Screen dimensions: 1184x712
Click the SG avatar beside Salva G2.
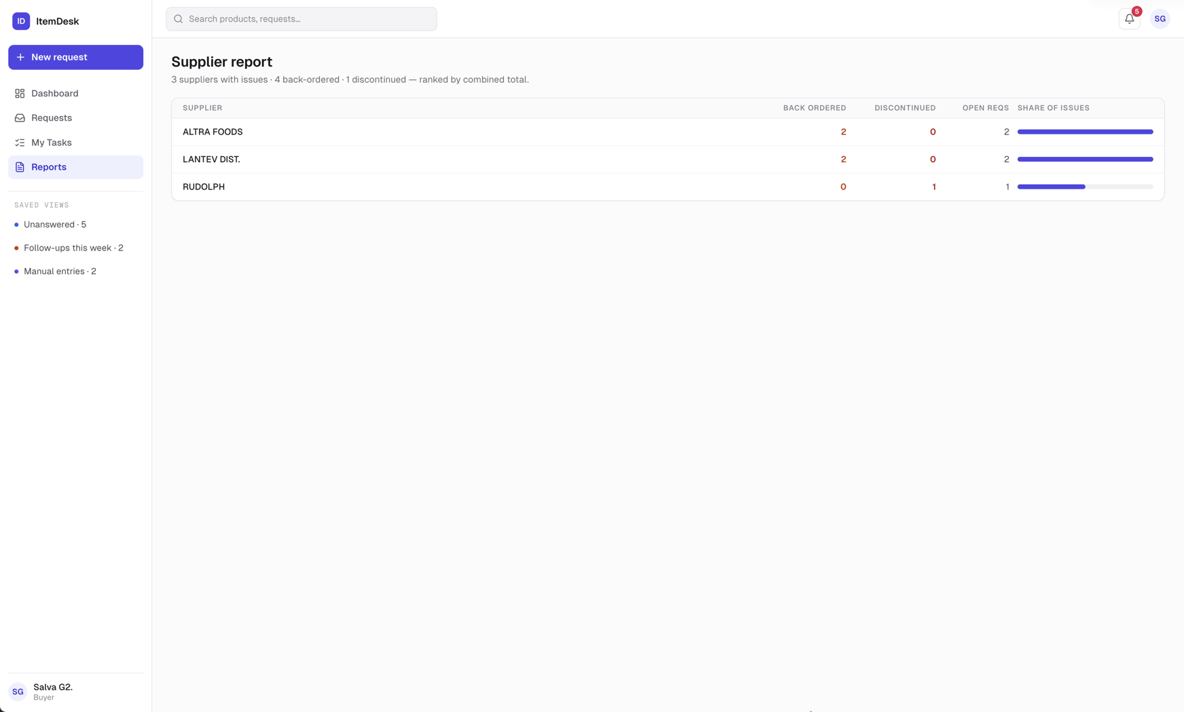(18, 692)
